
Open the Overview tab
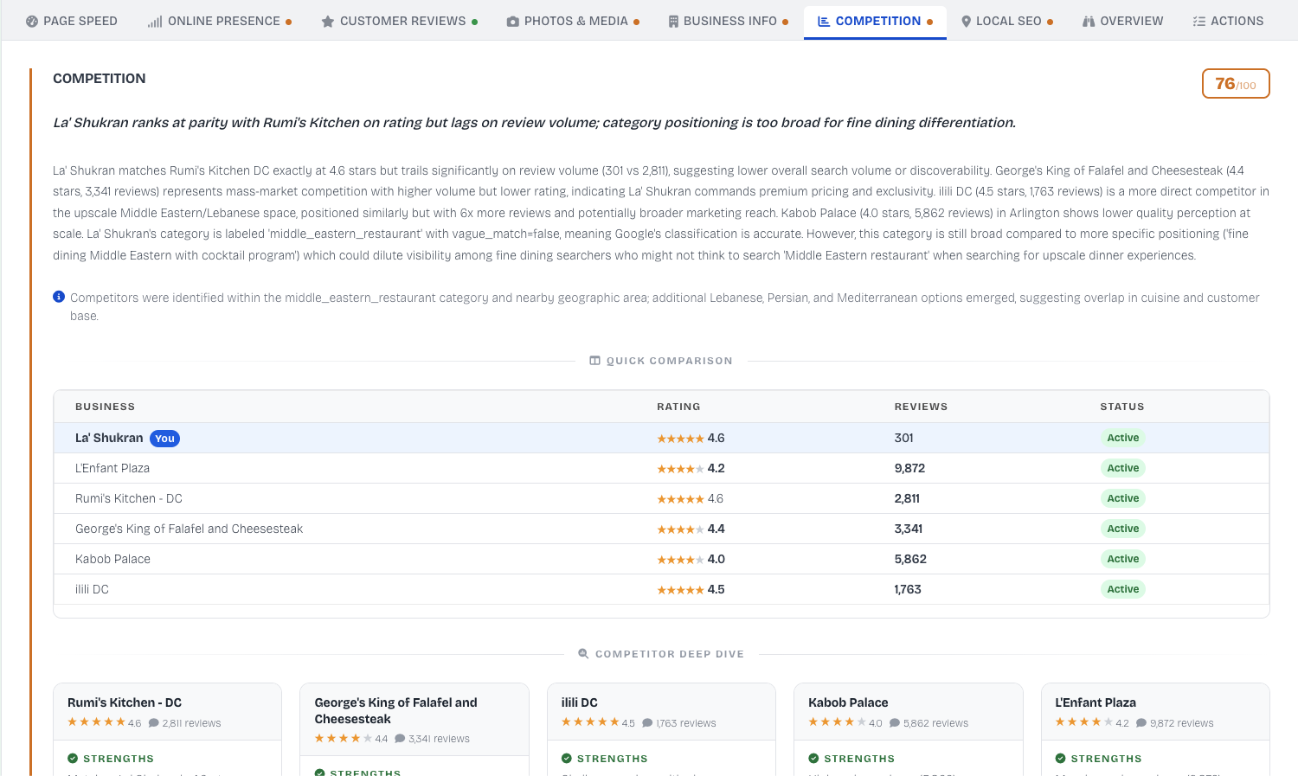pos(1122,21)
